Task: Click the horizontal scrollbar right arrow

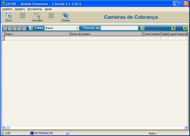Action: 186,128
